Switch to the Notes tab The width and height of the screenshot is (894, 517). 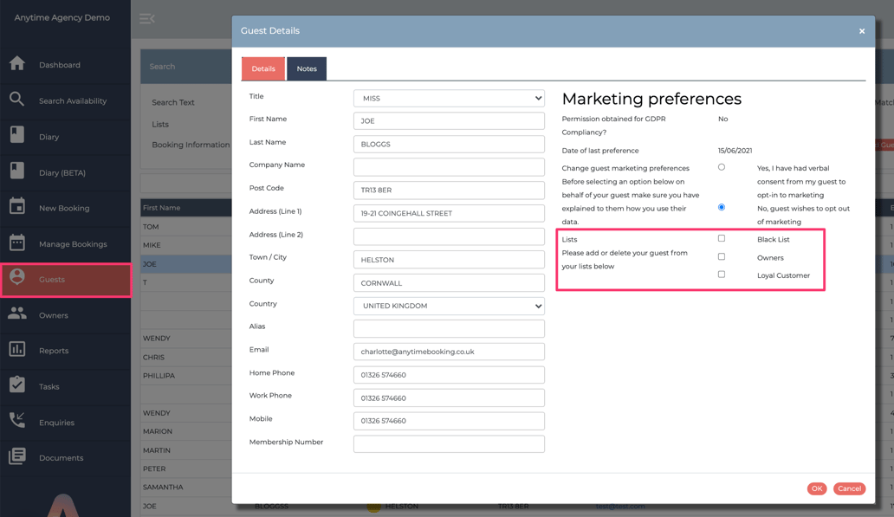[x=307, y=68]
